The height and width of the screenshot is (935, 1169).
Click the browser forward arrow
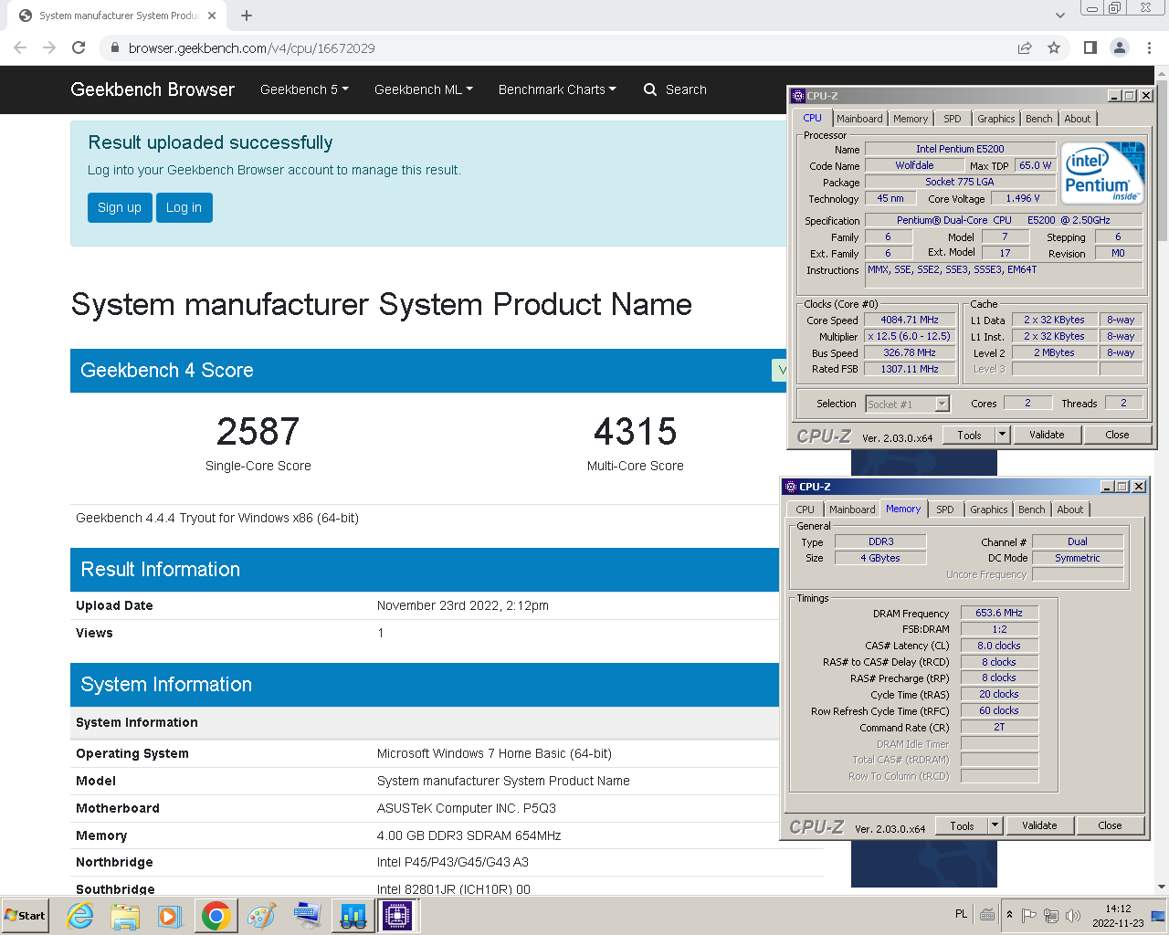pos(49,47)
